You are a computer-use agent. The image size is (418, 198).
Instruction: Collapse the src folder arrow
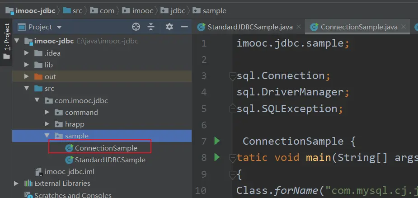(26, 88)
